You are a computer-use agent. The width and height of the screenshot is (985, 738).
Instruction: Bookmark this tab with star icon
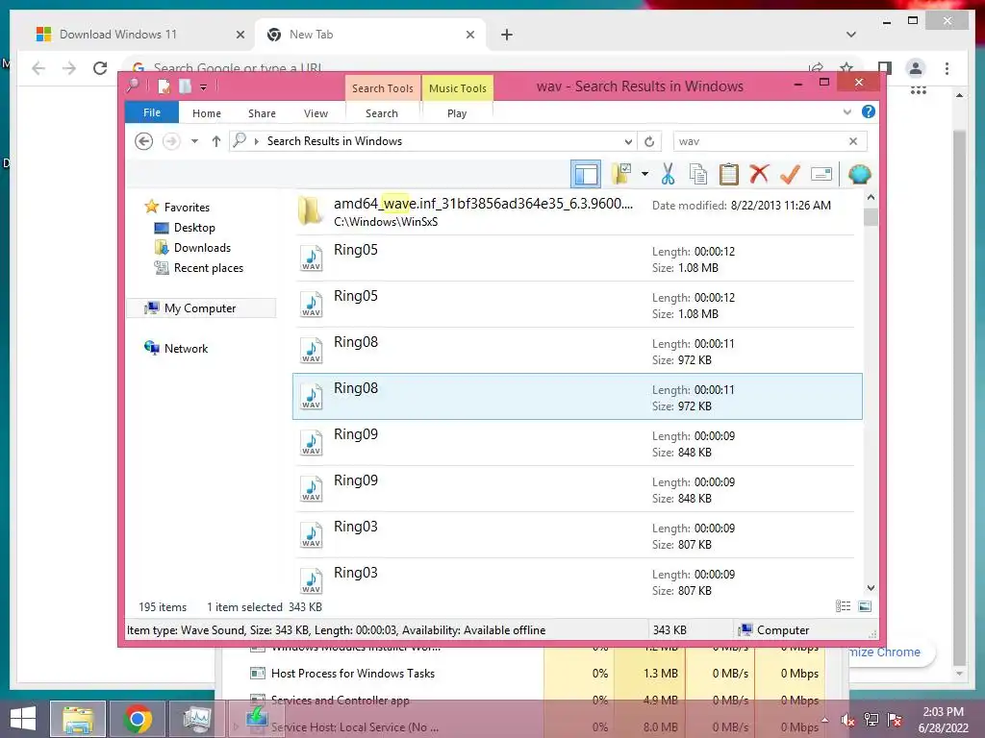pyautogui.click(x=846, y=67)
